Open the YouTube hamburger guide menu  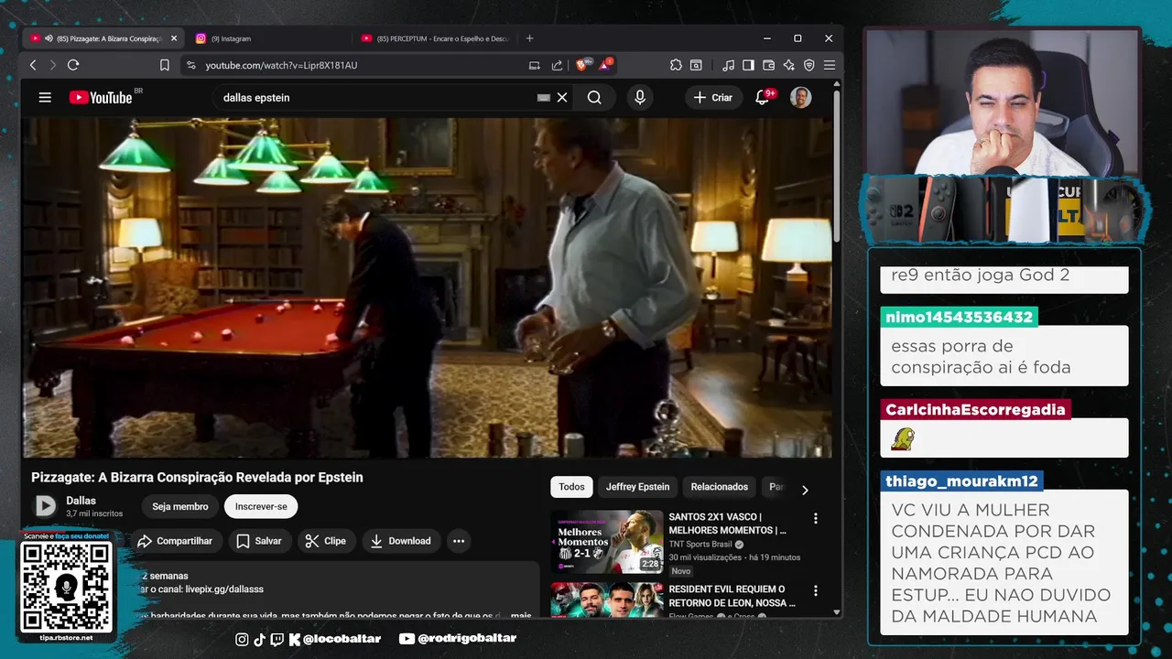pyautogui.click(x=45, y=97)
